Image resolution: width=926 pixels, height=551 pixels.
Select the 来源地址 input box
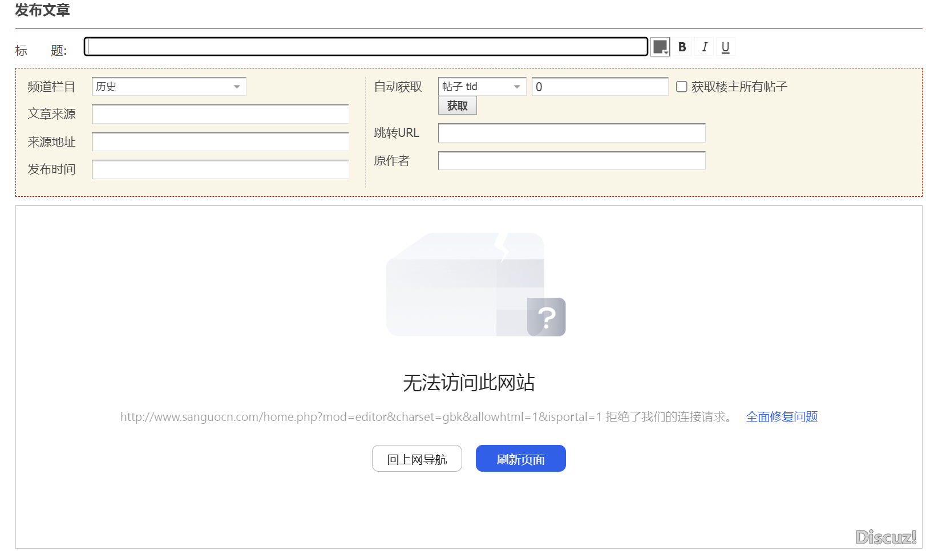coord(220,142)
